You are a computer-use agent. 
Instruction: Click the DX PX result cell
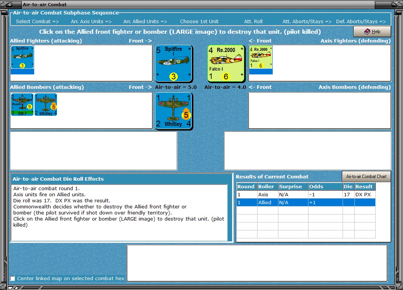pos(365,194)
